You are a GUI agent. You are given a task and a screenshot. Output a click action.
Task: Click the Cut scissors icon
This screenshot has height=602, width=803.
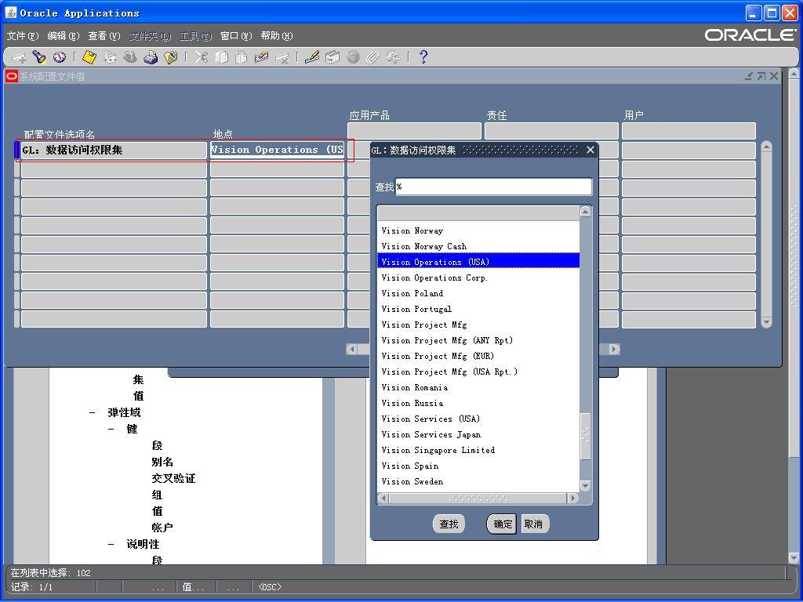point(201,57)
